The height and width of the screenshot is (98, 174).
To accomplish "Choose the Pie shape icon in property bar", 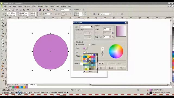I will [67, 14].
